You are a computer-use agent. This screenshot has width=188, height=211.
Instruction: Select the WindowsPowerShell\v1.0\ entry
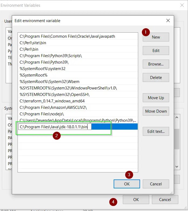[x=78, y=88]
